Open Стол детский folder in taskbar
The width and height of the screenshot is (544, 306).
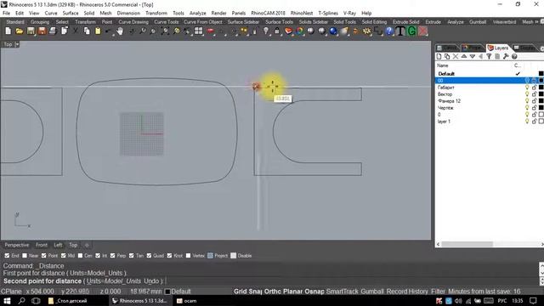pyautogui.click(x=68, y=301)
